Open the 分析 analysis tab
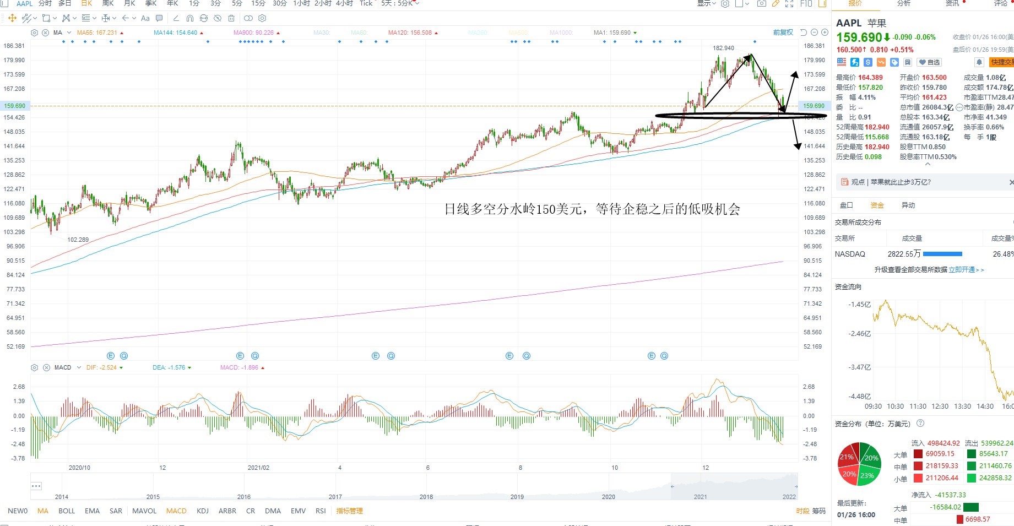This screenshot has width=1014, height=526. (x=904, y=3)
